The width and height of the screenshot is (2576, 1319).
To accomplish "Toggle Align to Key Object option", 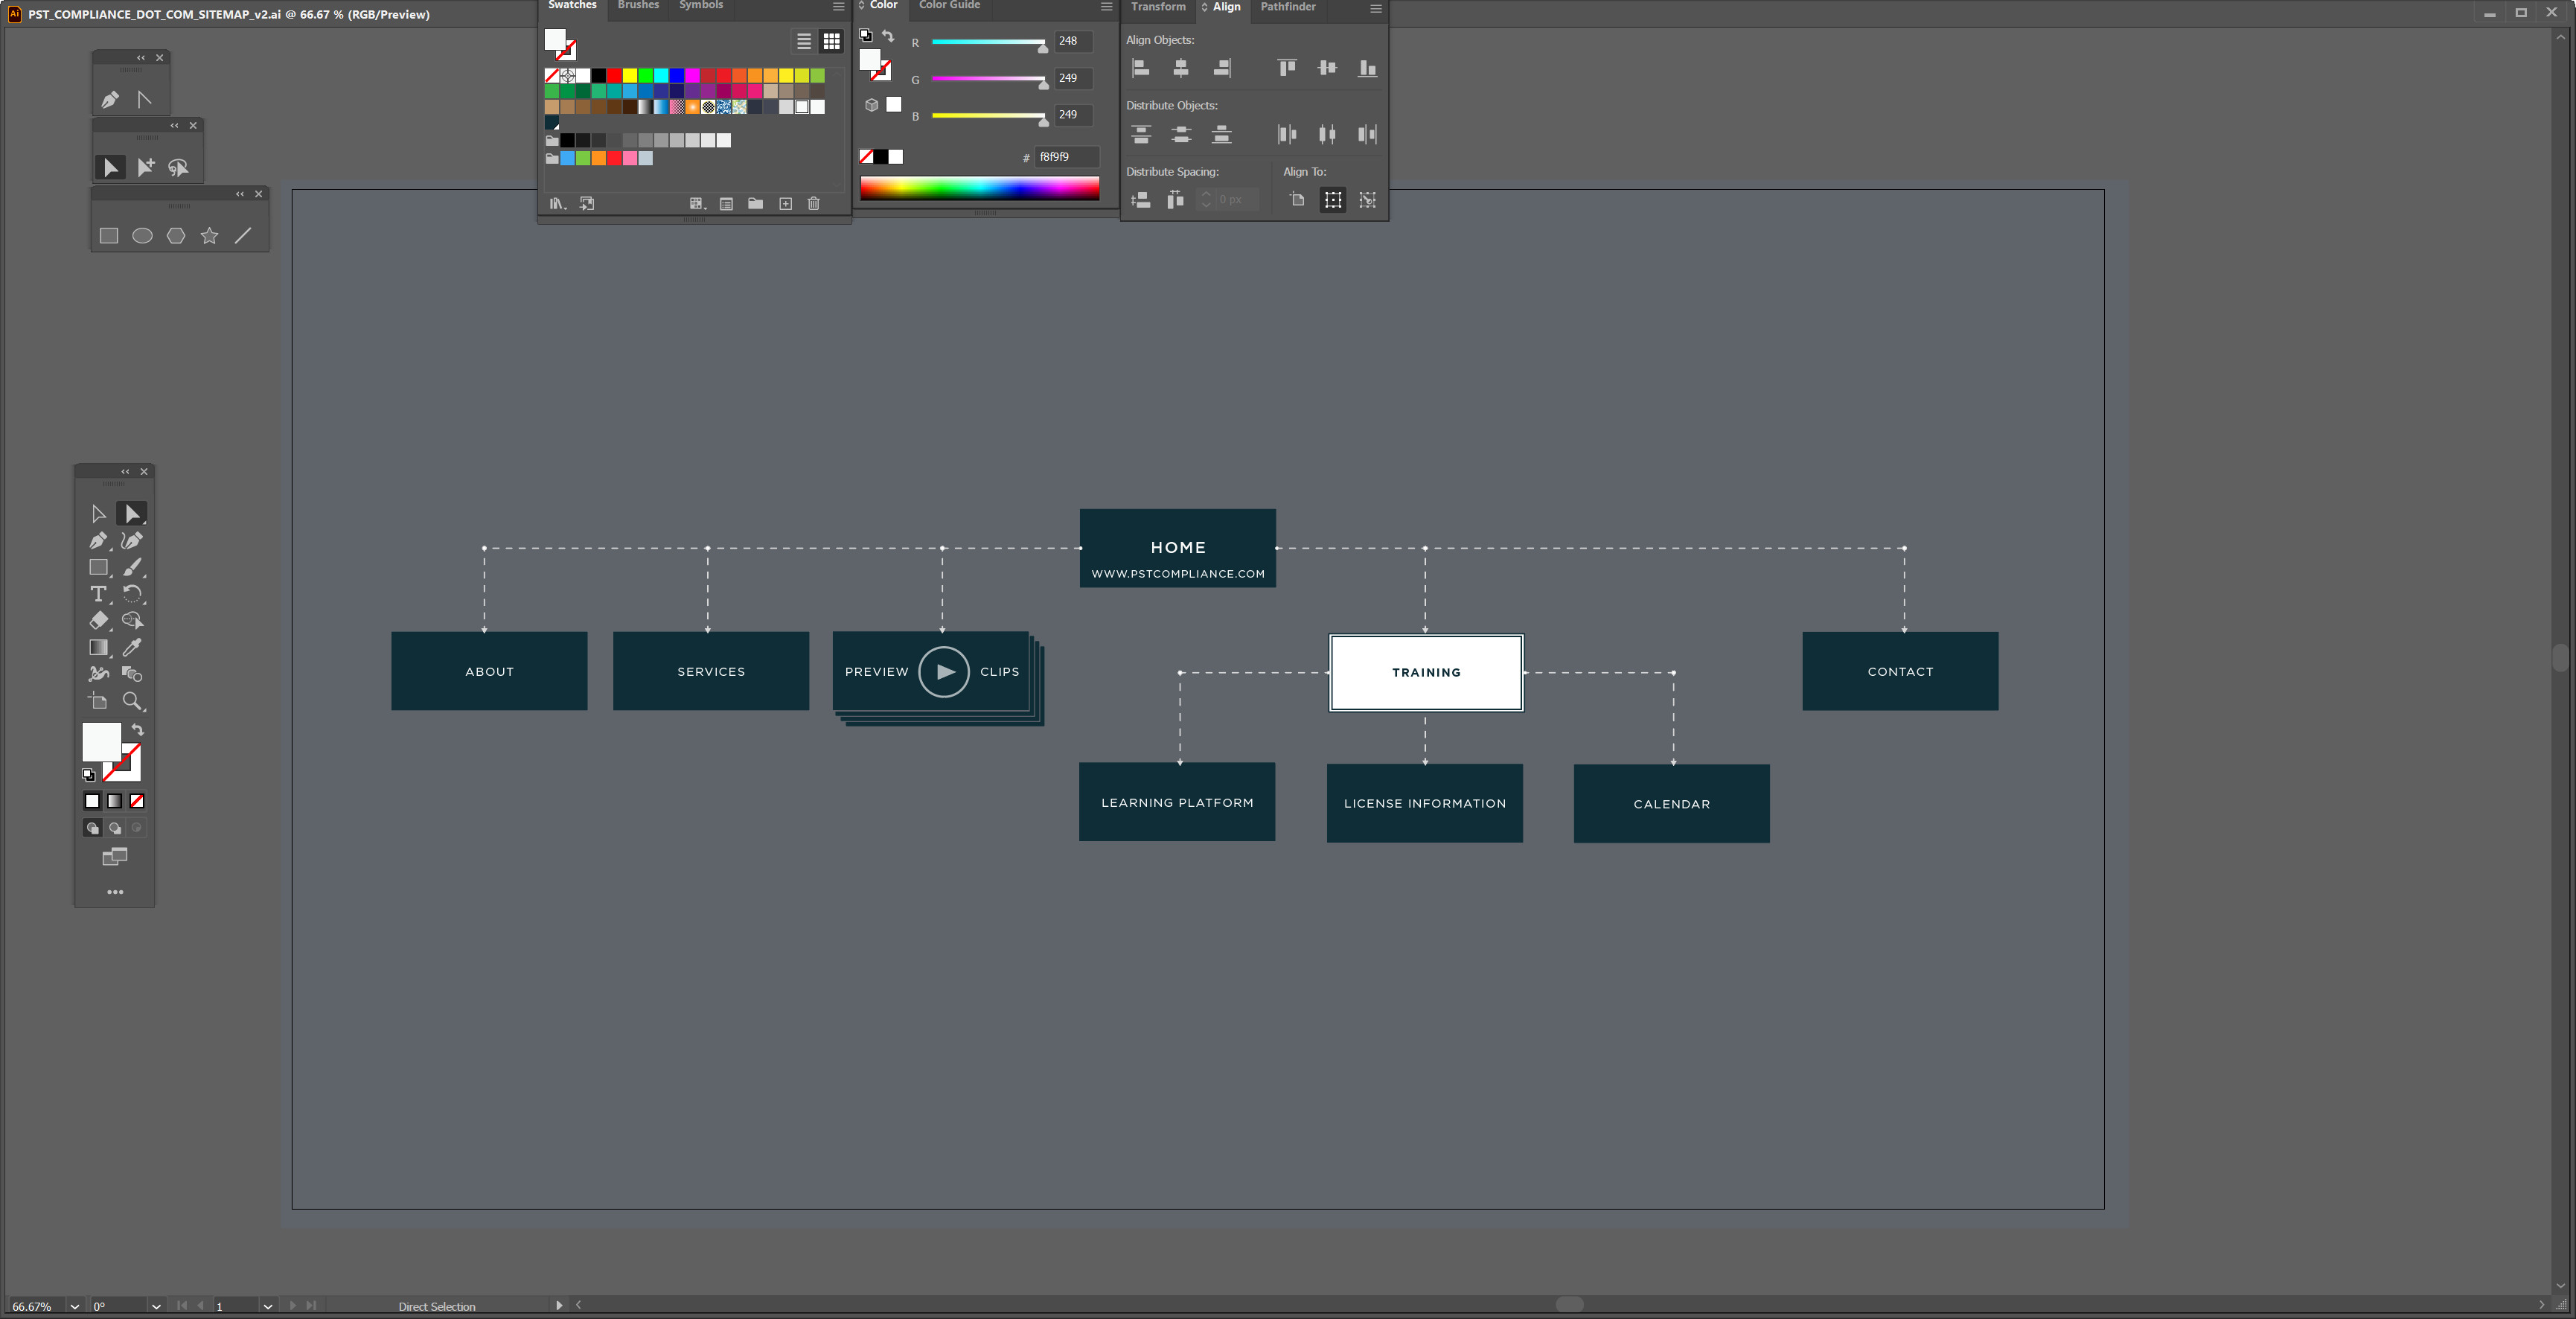I will (x=1368, y=200).
